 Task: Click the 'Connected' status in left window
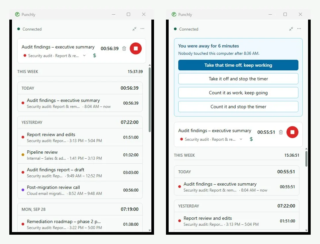tap(30, 29)
